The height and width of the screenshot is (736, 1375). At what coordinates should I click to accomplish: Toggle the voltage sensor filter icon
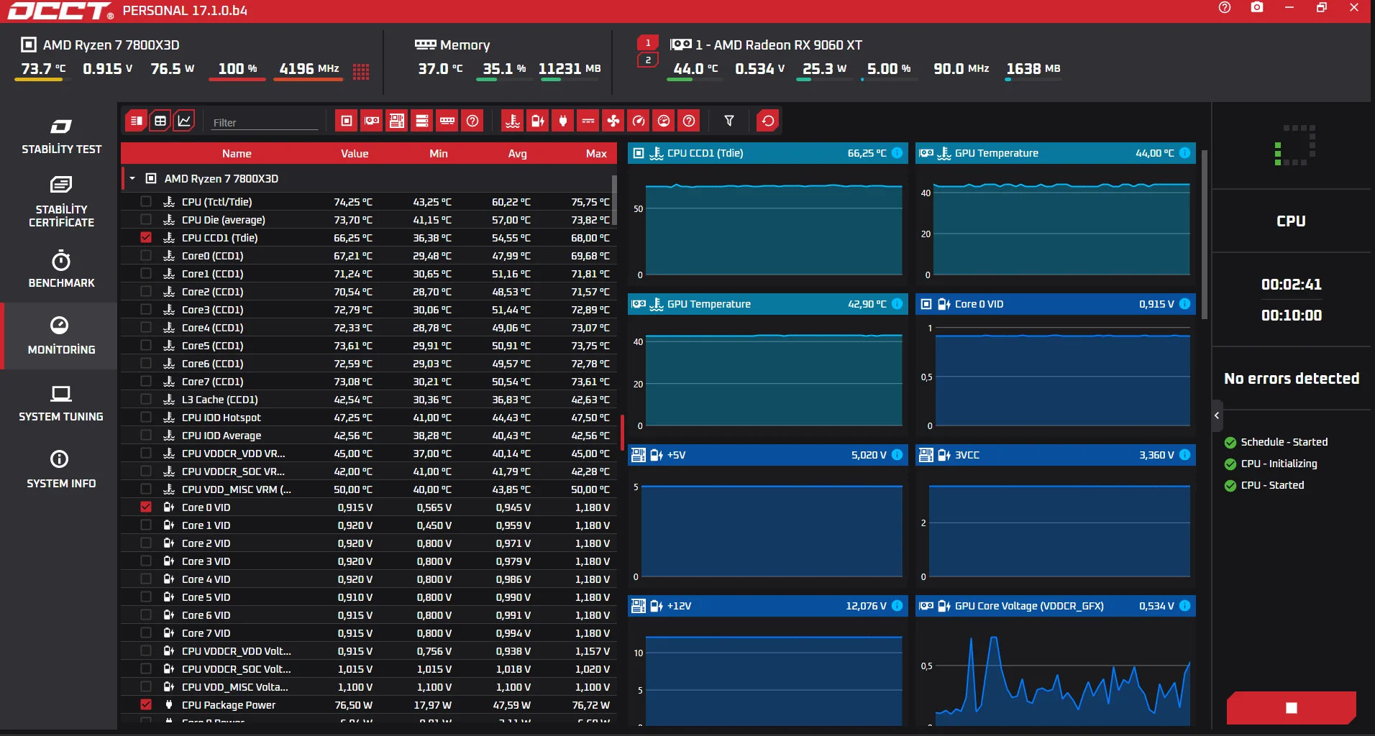(538, 121)
